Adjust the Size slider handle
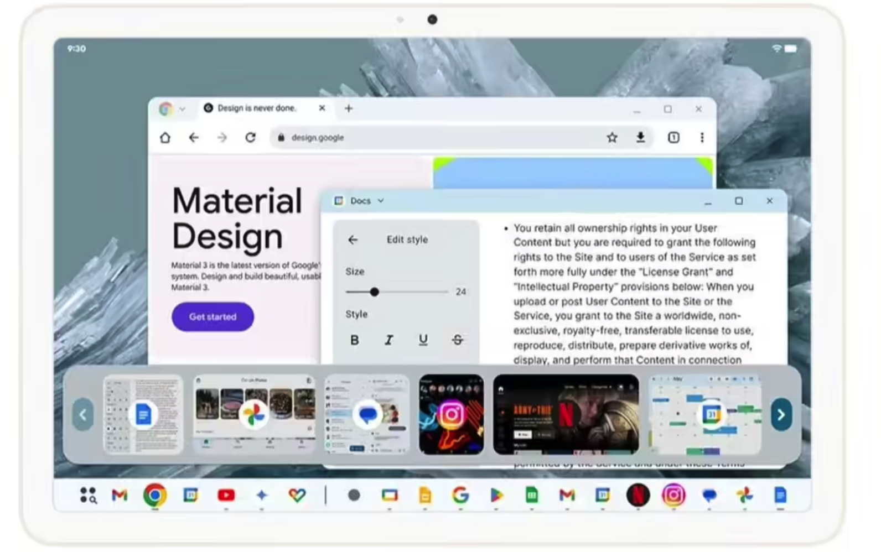881x552 pixels. pyautogui.click(x=375, y=291)
